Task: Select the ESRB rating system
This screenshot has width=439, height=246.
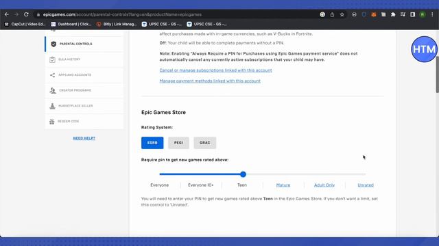Action: pos(152,143)
